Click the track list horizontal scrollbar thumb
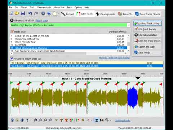The width and height of the screenshot is (173, 130). click(50, 53)
